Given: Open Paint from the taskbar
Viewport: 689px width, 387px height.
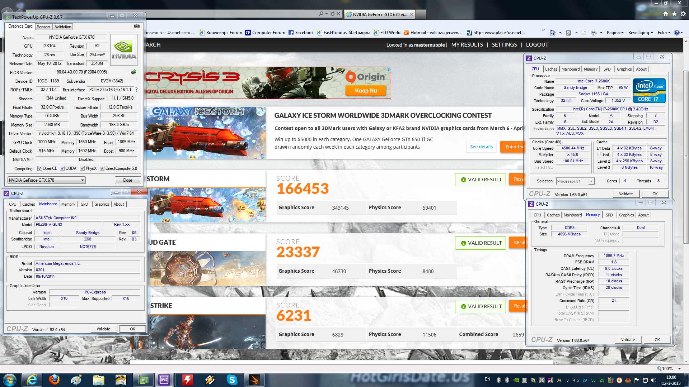Looking at the screenshot, I should [76, 380].
